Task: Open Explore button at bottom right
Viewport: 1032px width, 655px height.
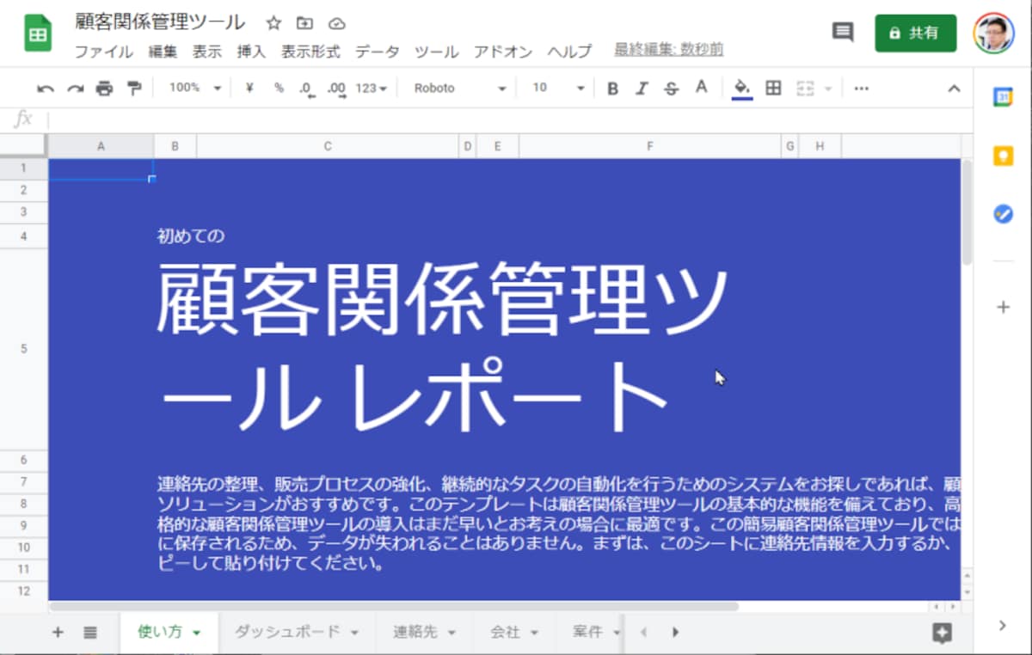Action: 943,634
